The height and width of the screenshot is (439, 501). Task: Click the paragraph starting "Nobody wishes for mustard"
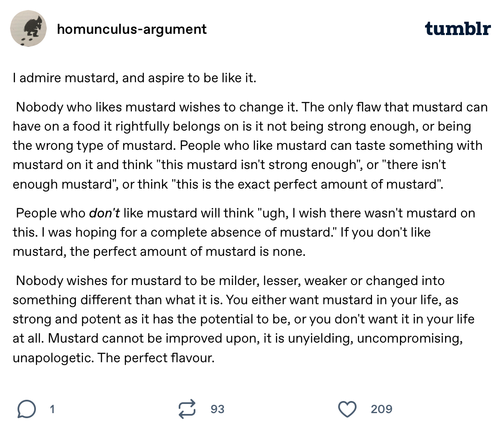243,319
